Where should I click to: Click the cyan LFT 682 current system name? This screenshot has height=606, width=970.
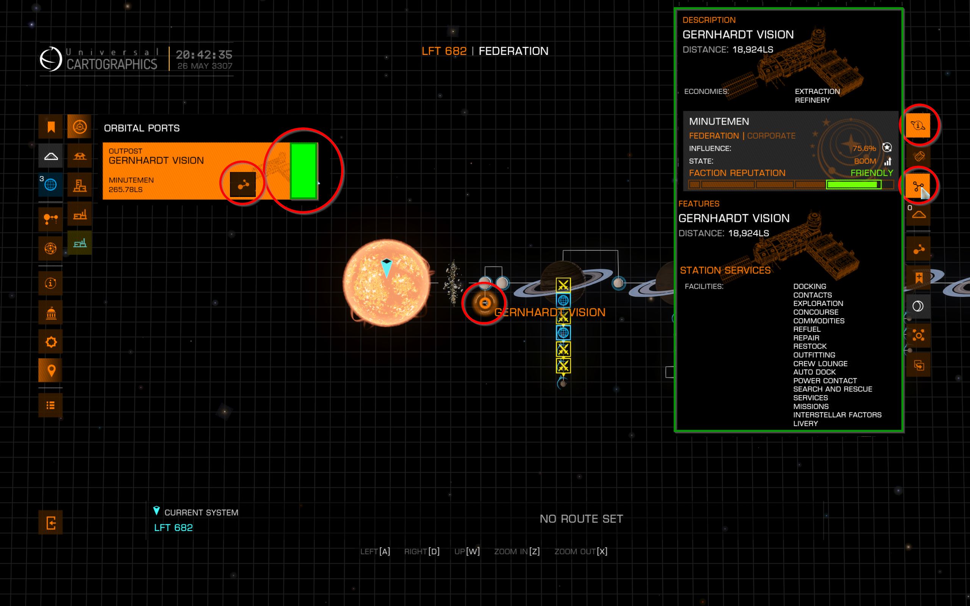(174, 528)
